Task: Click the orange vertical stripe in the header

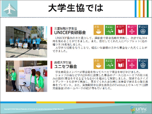Action: pyautogui.click(x=144, y=9)
